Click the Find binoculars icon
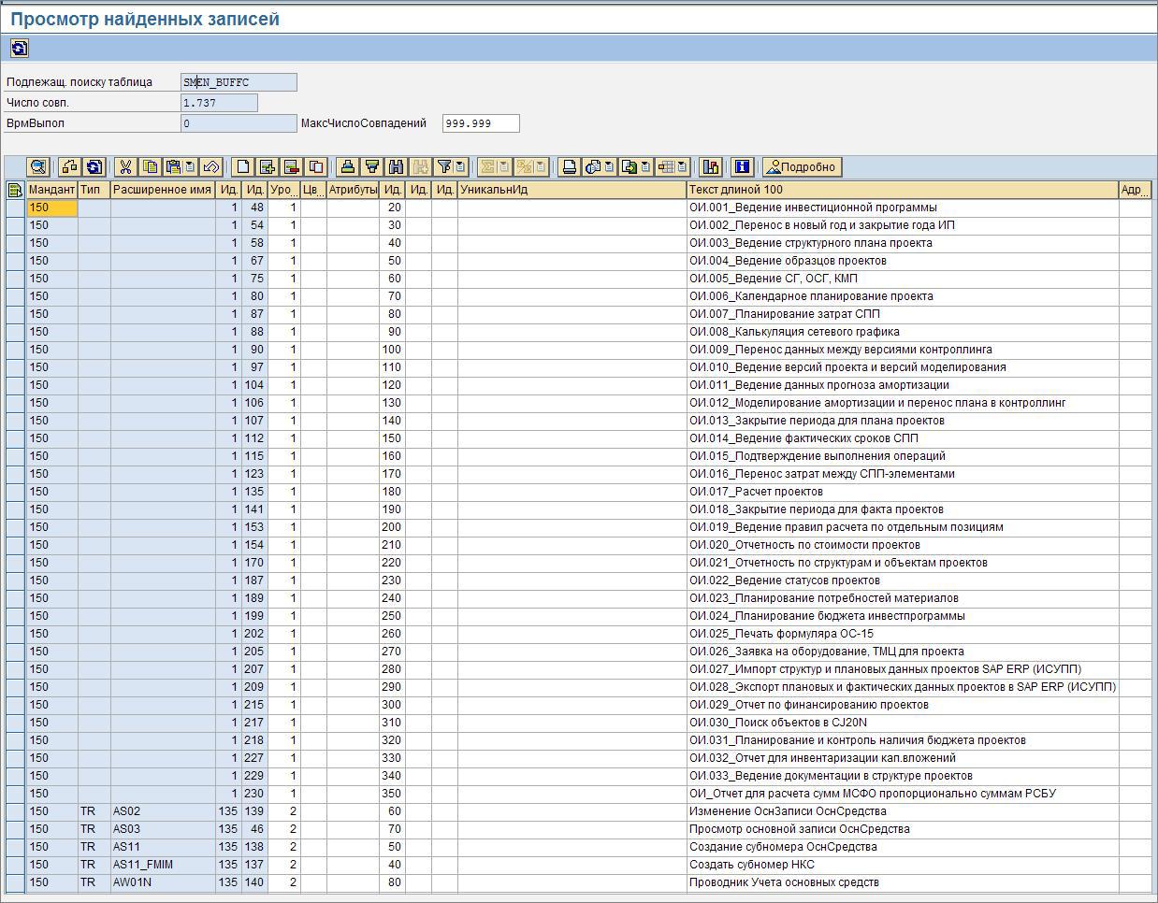Screen dimensions: 1158x903 (x=396, y=167)
